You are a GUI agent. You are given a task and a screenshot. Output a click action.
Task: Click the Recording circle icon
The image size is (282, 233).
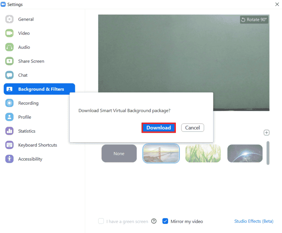coord(9,103)
